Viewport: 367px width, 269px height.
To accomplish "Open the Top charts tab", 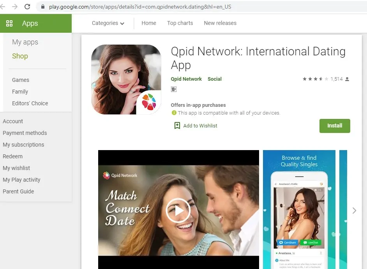I will click(x=180, y=23).
